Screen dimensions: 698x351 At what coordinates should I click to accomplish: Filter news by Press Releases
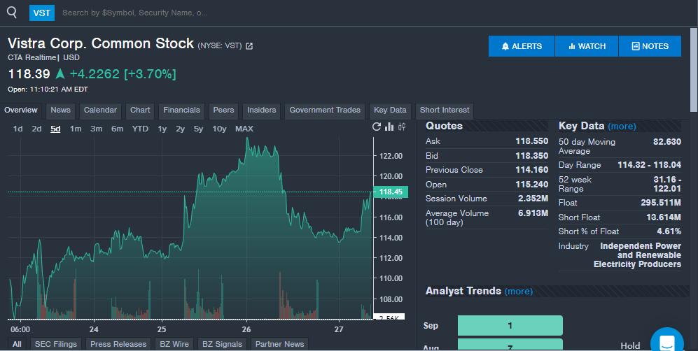pyautogui.click(x=118, y=344)
